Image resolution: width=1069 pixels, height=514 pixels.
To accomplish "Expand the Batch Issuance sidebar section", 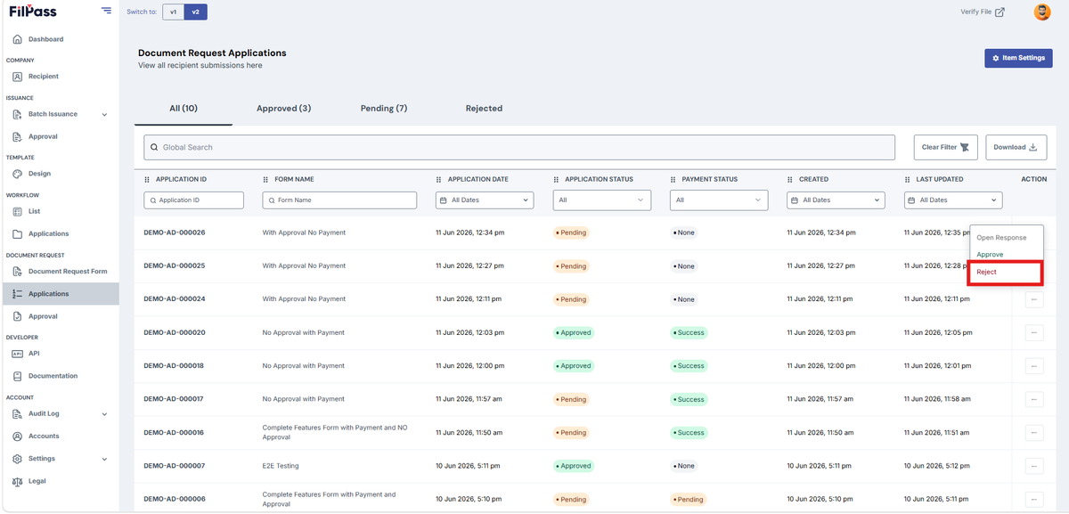I will 104,114.
